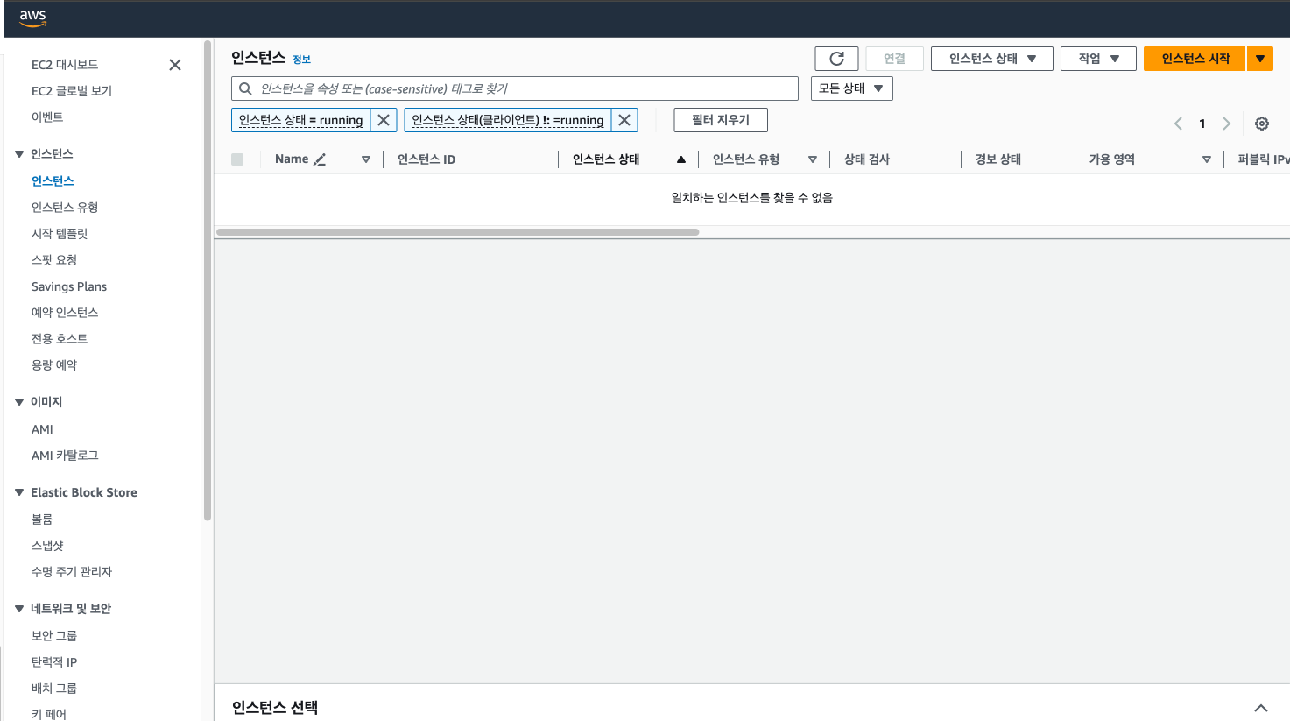1290x721 pixels.
Task: Click the 인스턴스 ID column header
Action: [426, 159]
